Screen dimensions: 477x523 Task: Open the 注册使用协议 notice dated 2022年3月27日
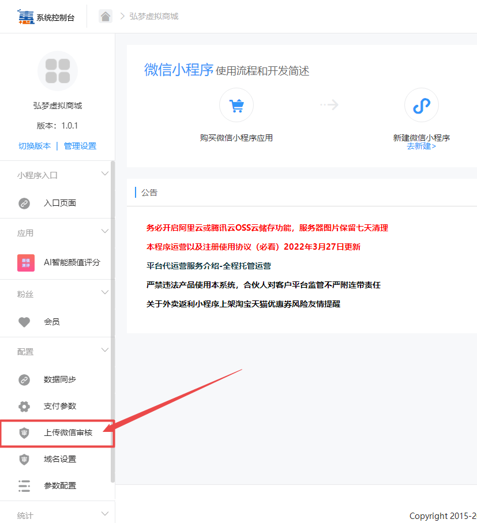point(254,247)
